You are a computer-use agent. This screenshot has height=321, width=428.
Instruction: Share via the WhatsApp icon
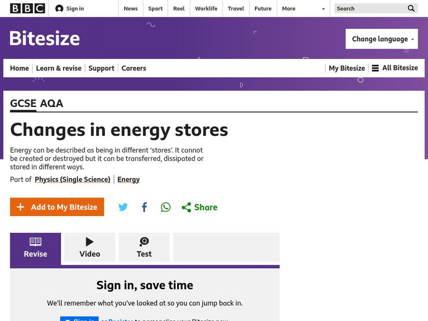coord(166,207)
